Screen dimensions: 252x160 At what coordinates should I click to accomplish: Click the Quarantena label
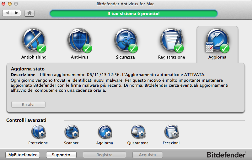coord(138,143)
